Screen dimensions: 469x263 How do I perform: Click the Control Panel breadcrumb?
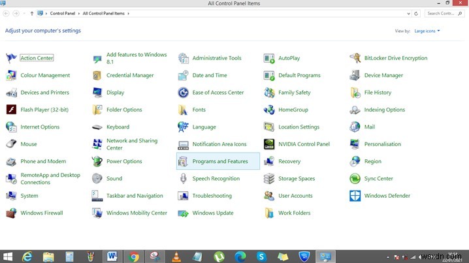(x=63, y=14)
